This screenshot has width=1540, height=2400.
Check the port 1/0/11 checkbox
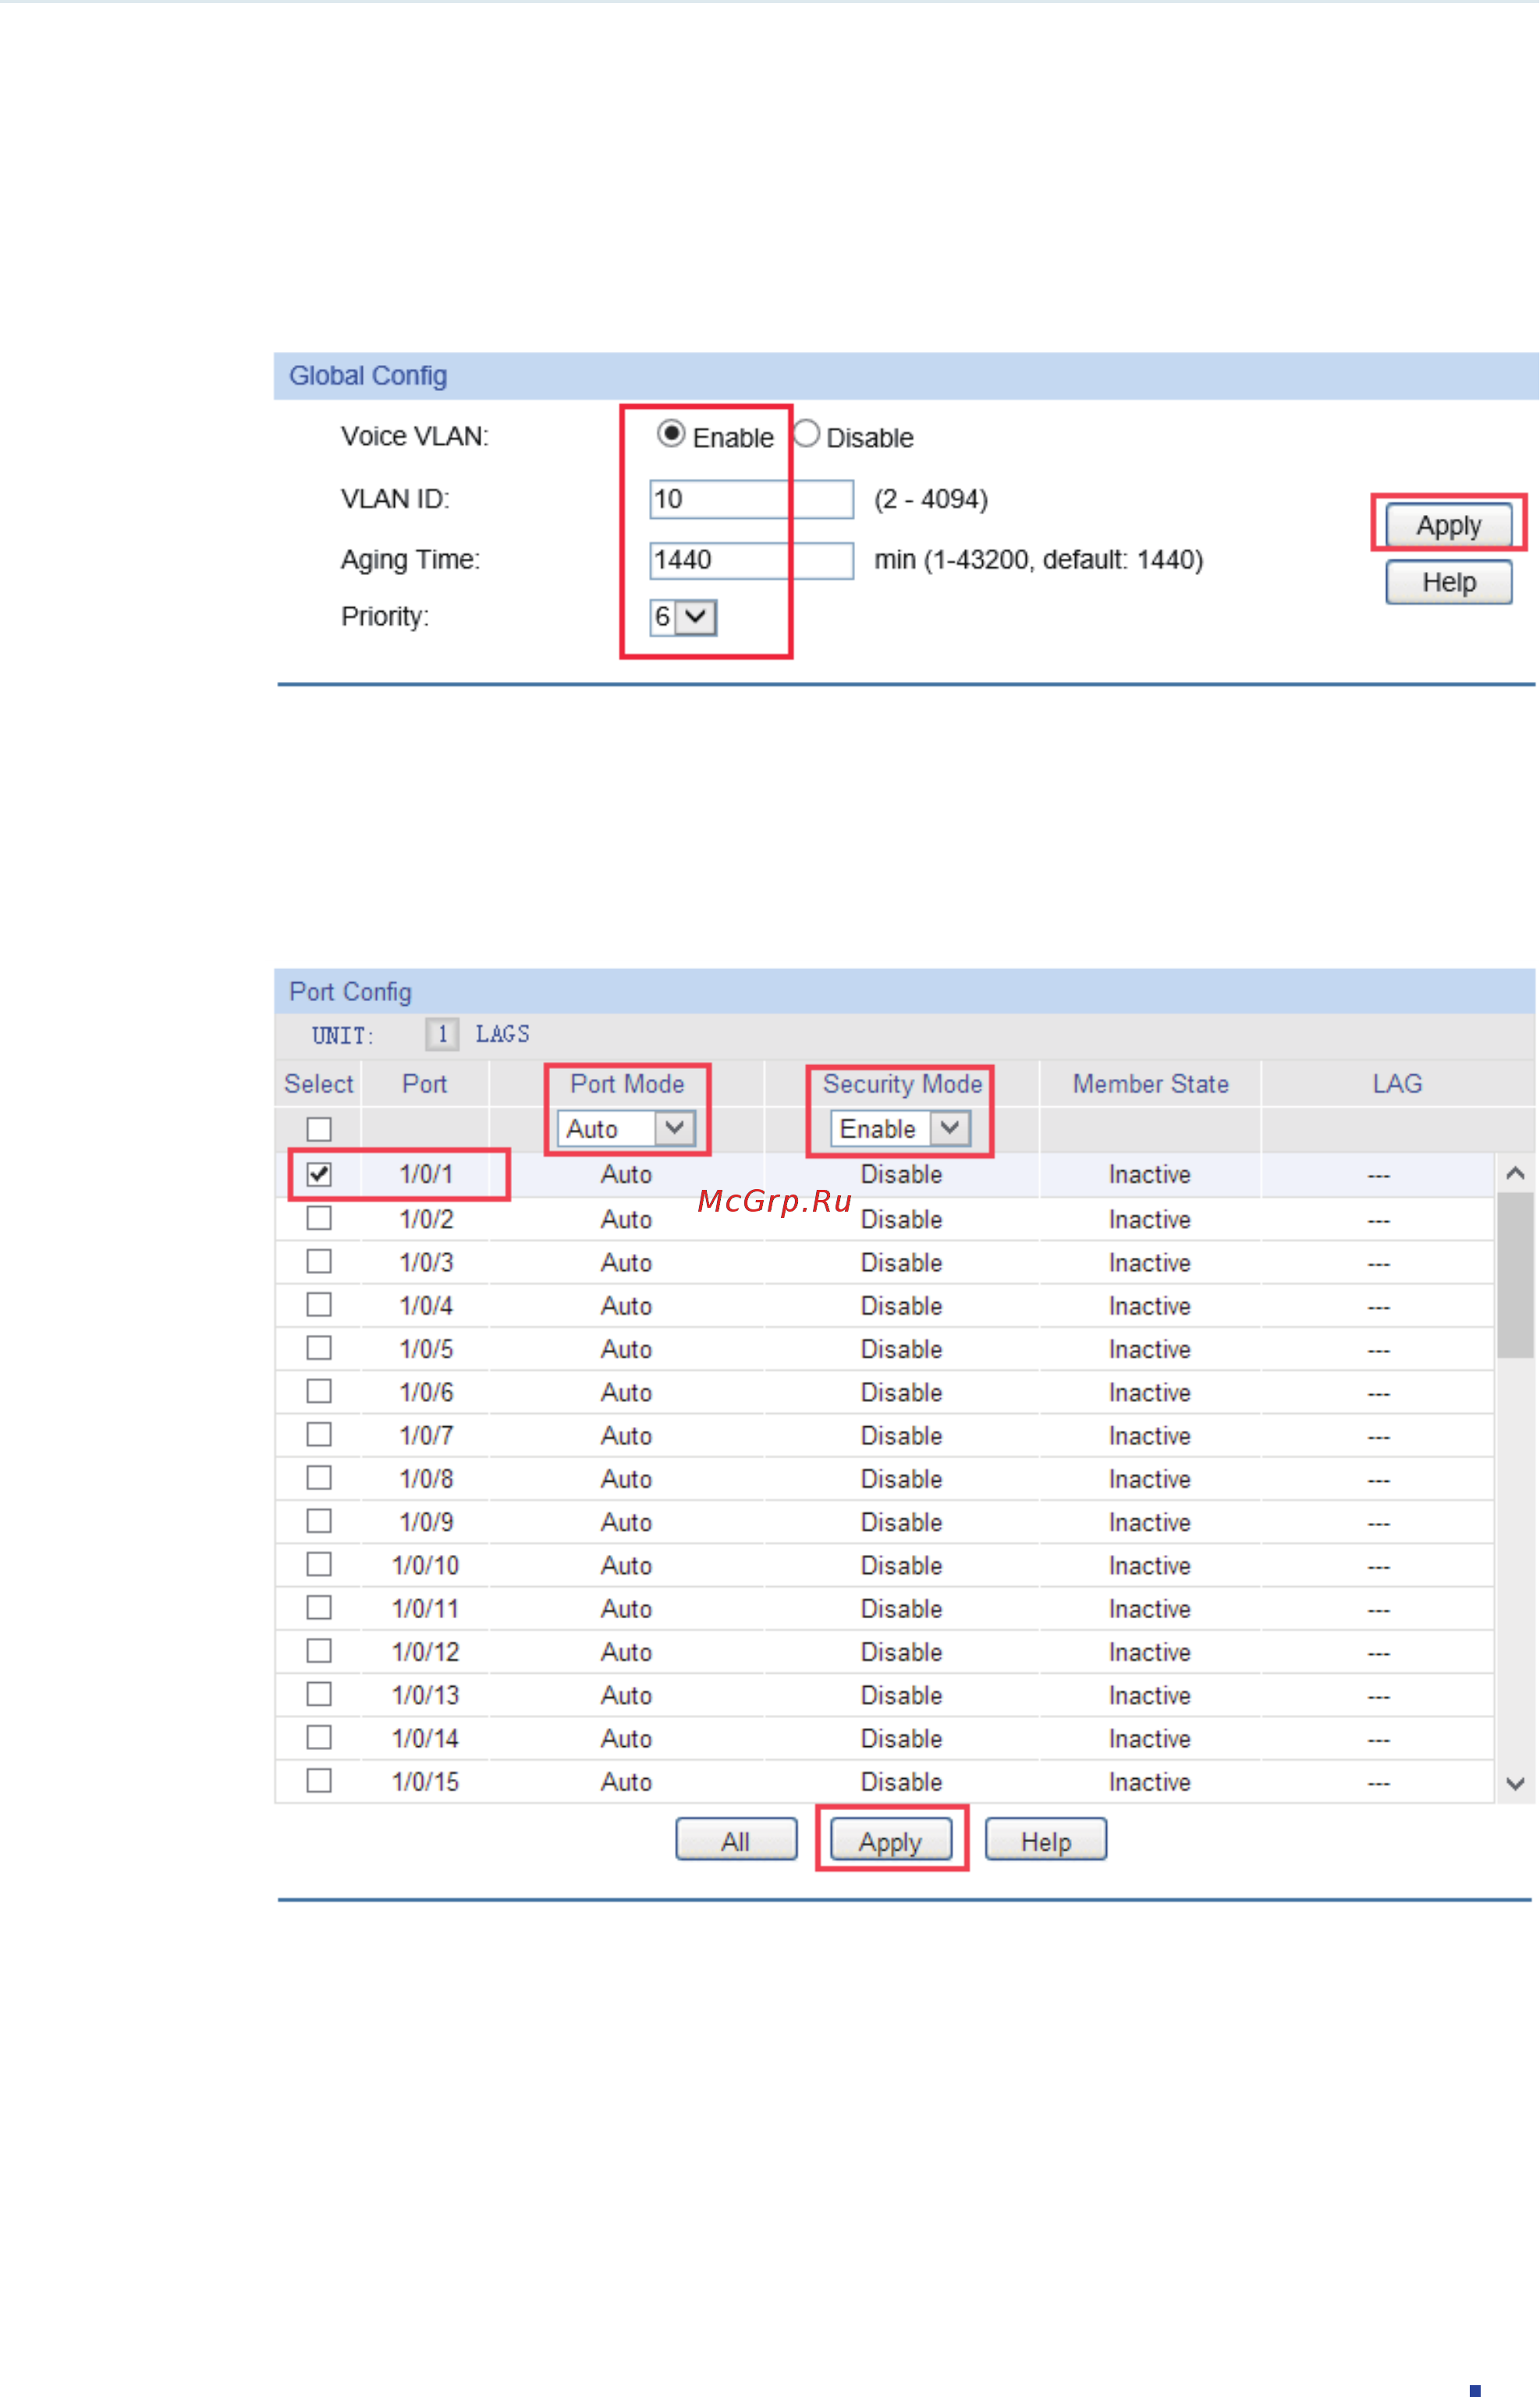click(319, 1607)
